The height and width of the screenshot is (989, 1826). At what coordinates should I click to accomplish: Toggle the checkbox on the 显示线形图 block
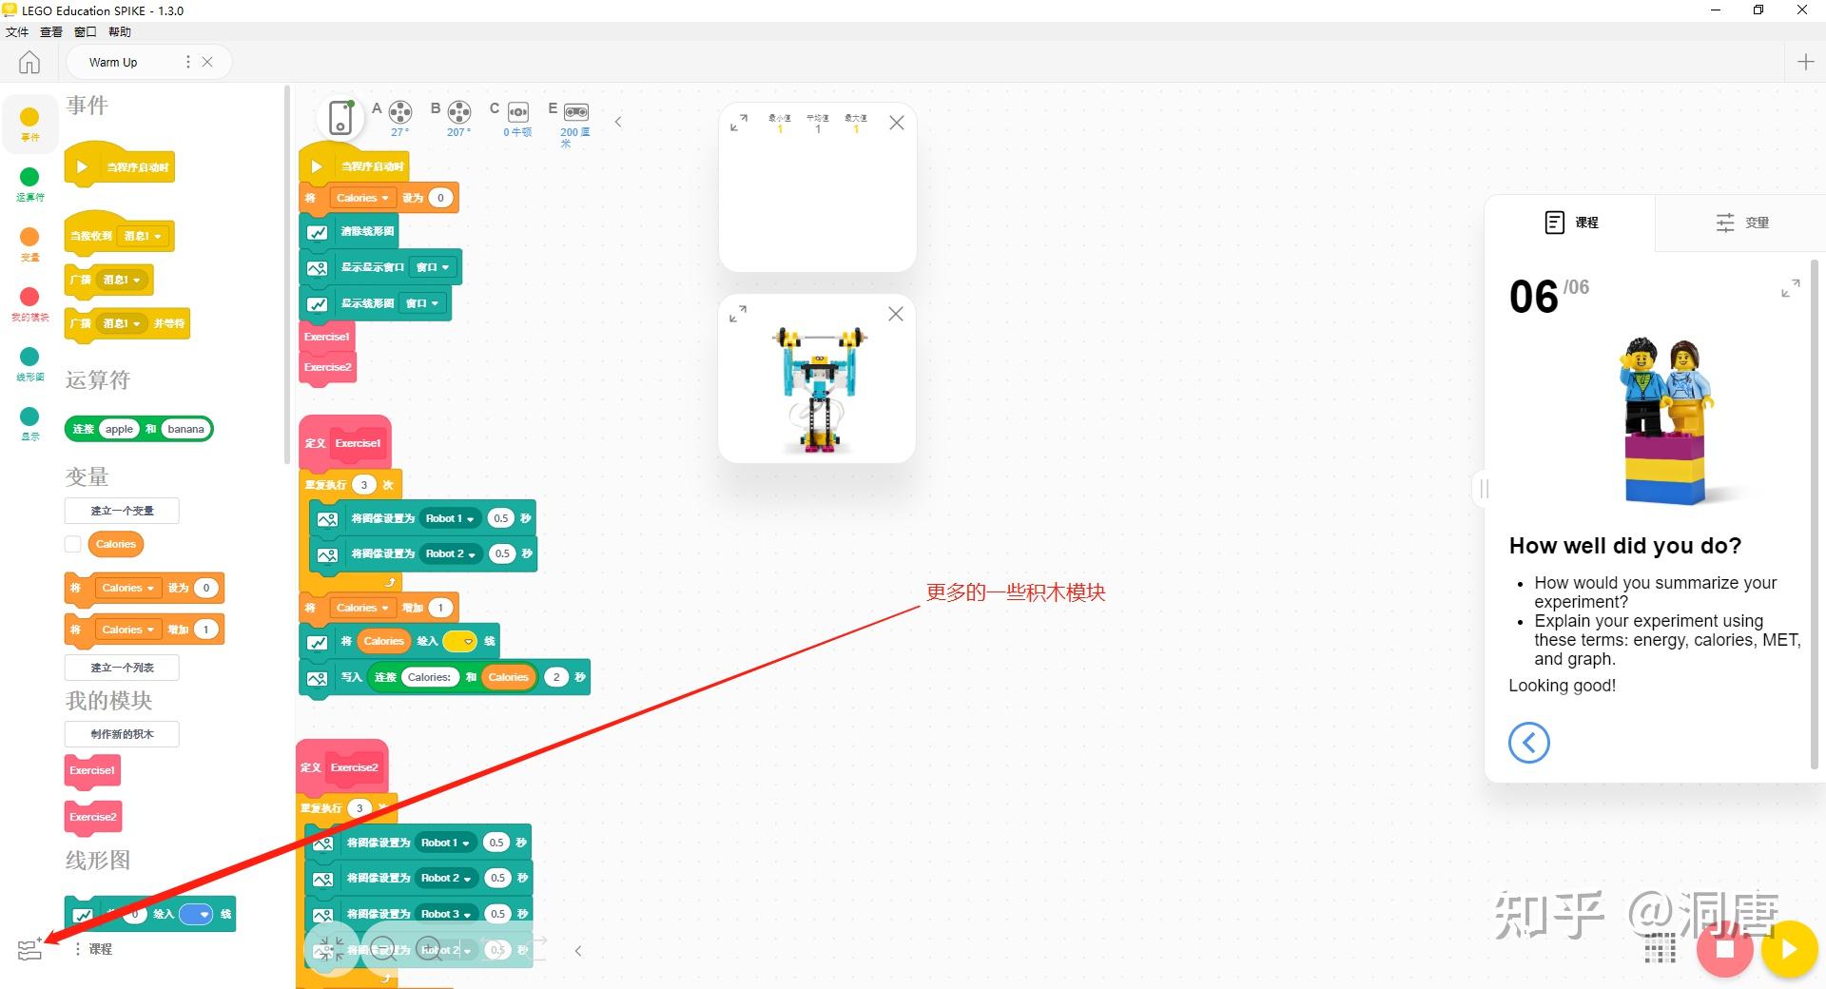point(318,302)
